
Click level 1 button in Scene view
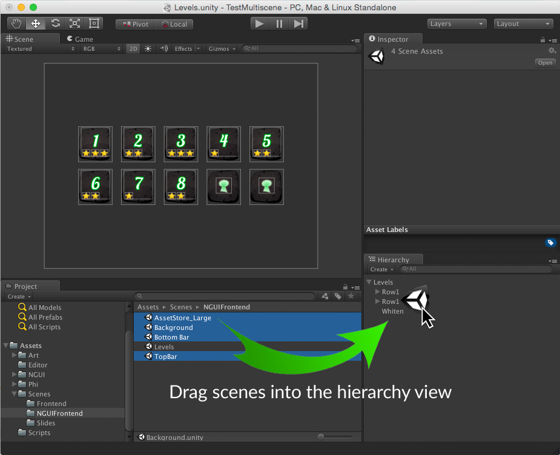95,144
